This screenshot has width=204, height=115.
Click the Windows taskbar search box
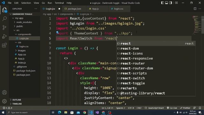[x=28, y=112]
